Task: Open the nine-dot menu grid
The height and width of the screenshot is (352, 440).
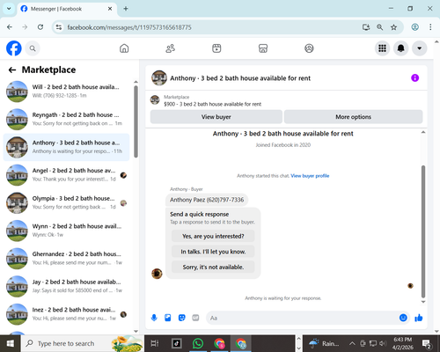Action: (382, 48)
